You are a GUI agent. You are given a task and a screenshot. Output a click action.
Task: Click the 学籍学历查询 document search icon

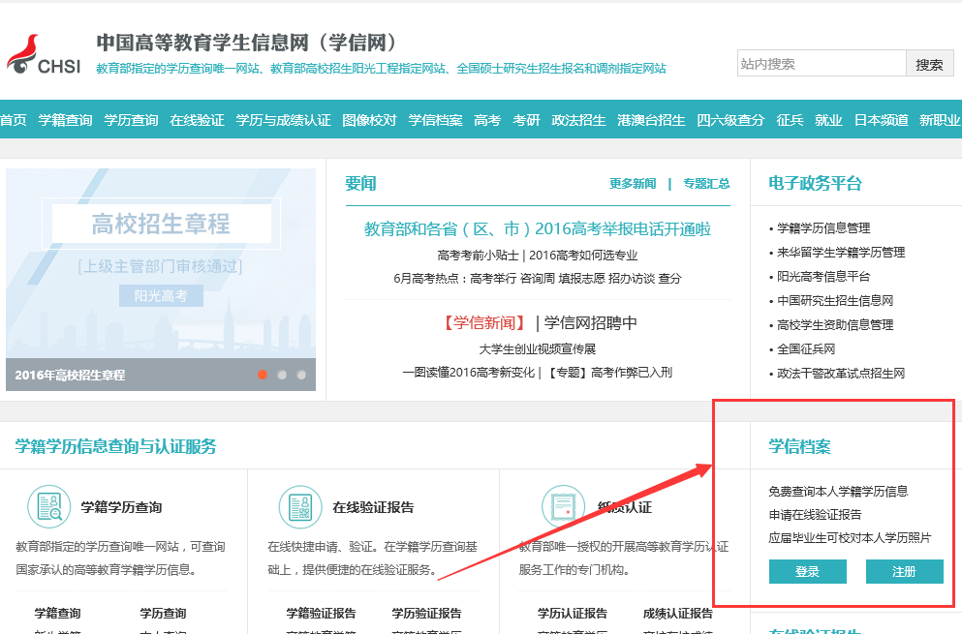[x=47, y=506]
